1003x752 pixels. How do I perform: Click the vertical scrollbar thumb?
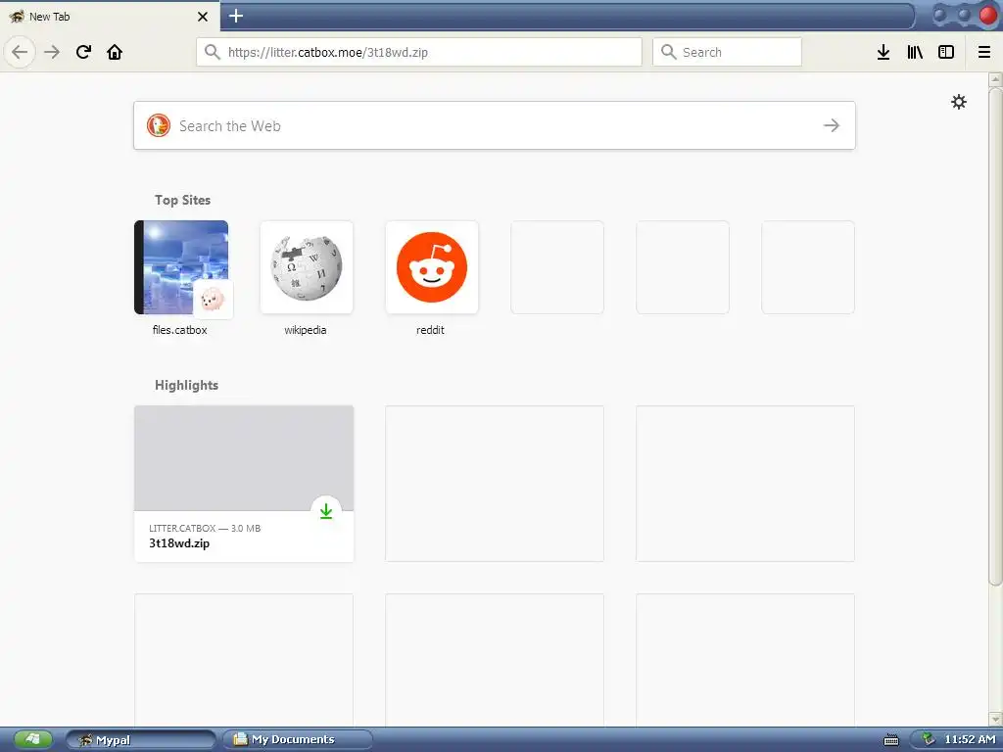click(995, 337)
